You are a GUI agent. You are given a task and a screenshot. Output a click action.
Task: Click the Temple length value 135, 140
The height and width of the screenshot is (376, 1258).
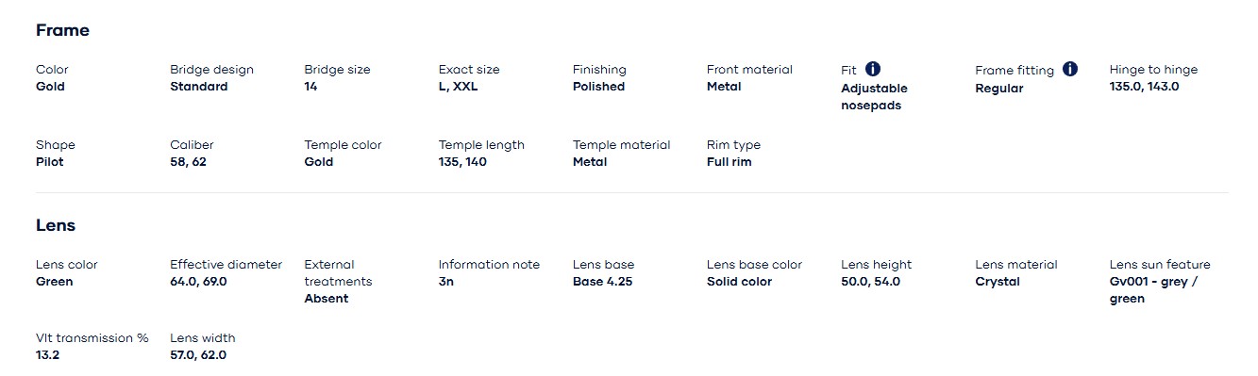coord(462,162)
